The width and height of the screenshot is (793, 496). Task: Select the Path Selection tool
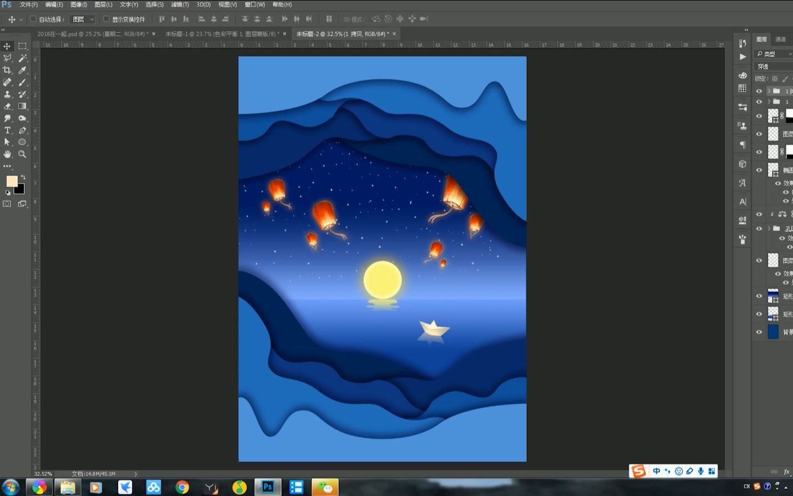[7, 142]
